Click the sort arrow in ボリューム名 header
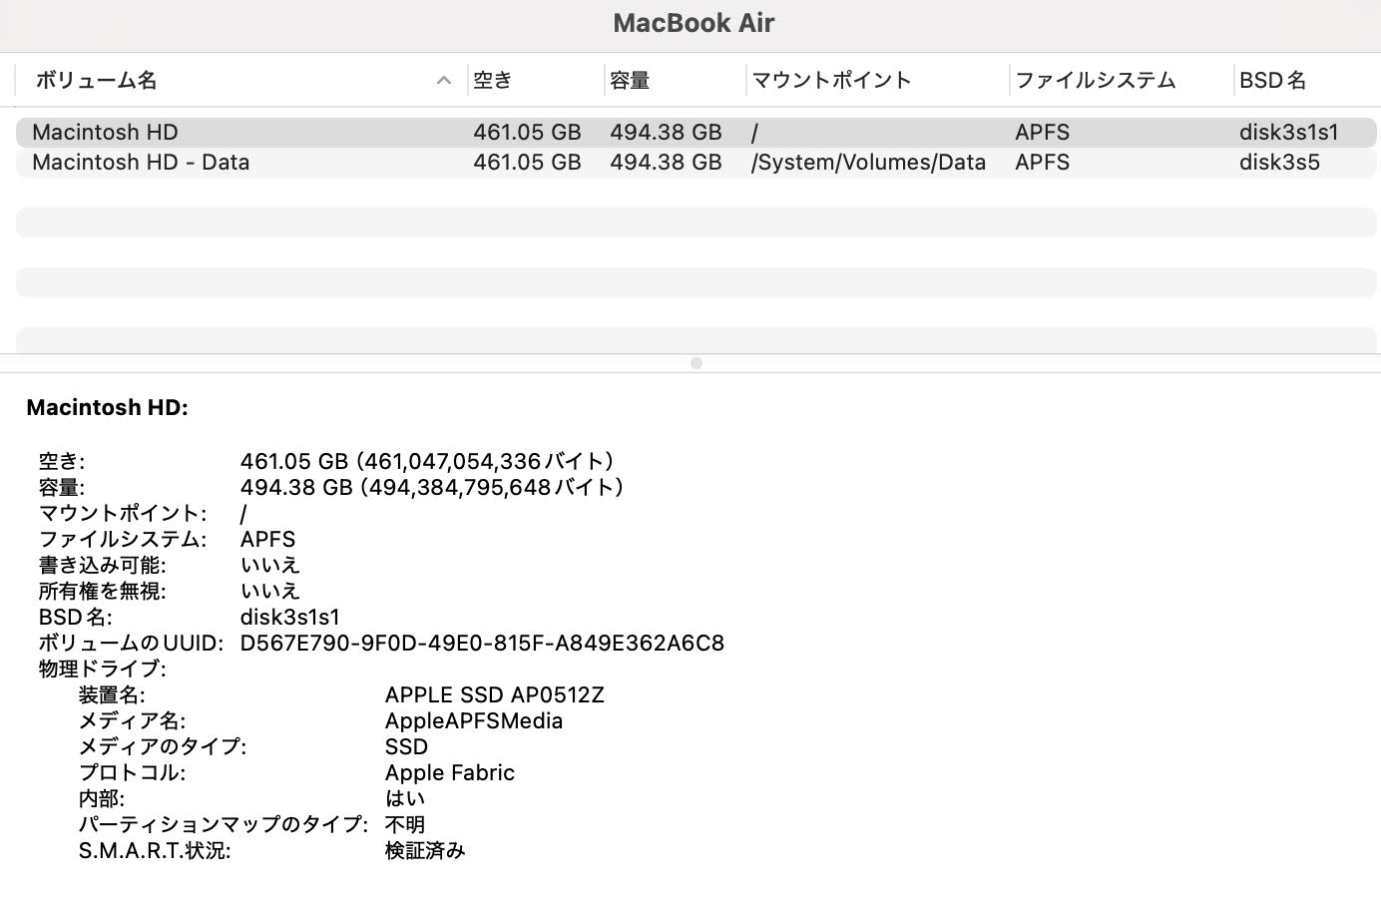 click(x=444, y=81)
